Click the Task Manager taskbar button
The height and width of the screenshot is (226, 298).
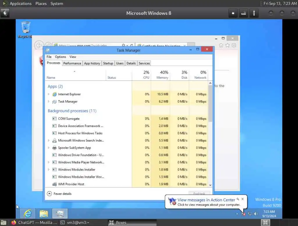[x=60, y=214]
